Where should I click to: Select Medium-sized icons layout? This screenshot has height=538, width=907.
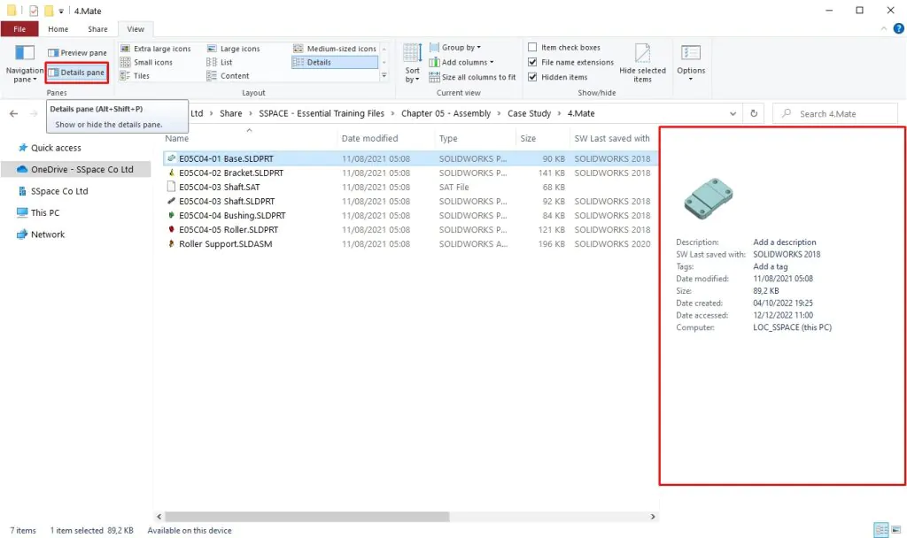(x=334, y=49)
